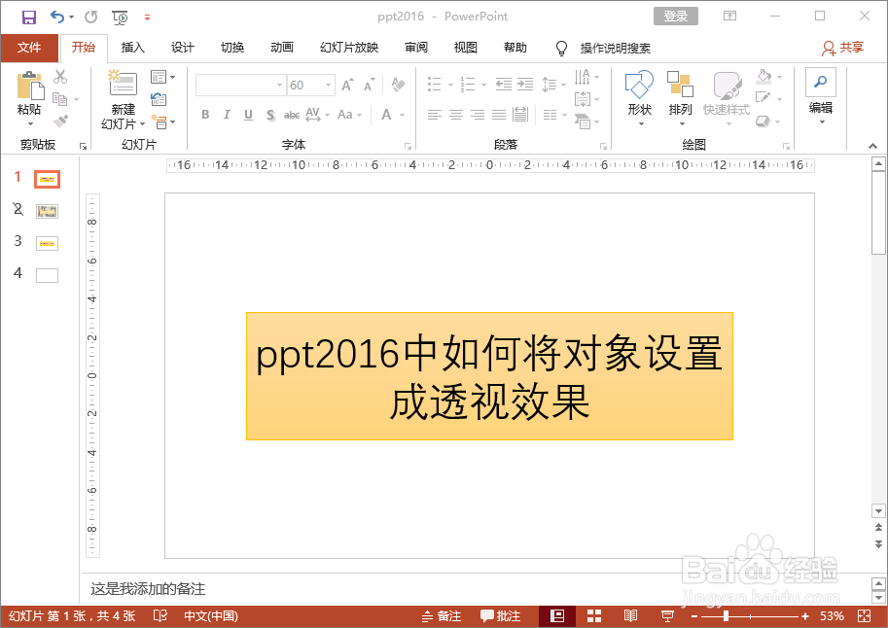This screenshot has width=888, height=628.
Task: Click the 备注 notes button in status bar
Action: pyautogui.click(x=442, y=615)
